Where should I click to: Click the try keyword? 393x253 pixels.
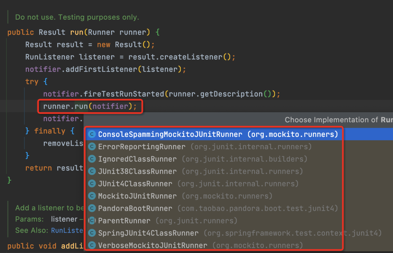pyautogui.click(x=32, y=82)
